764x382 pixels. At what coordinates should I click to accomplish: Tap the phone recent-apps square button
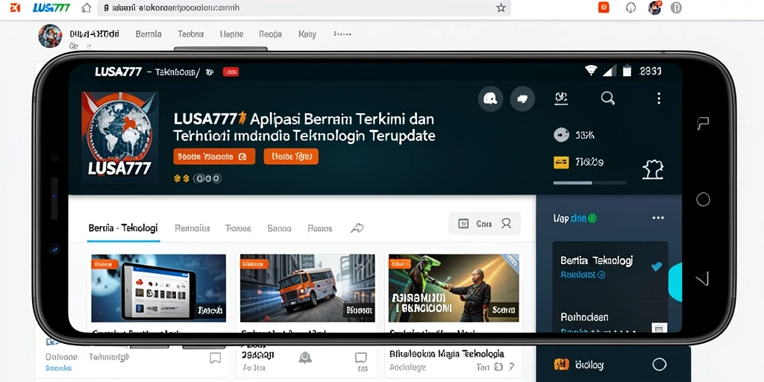tap(703, 123)
